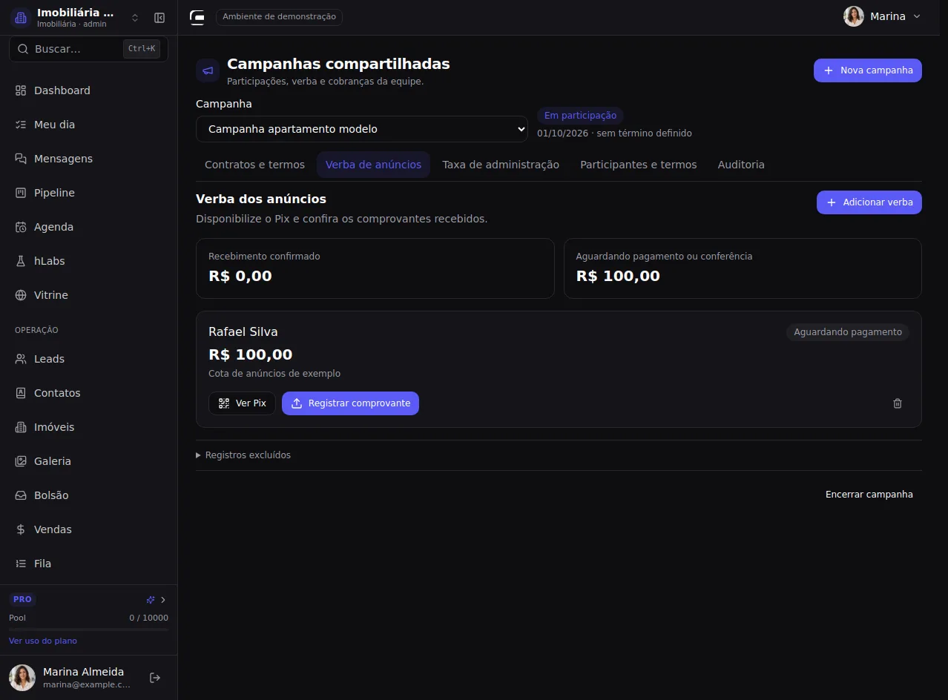Select the Verba de anúncios tab
This screenshot has height=700, width=948.
click(x=373, y=165)
